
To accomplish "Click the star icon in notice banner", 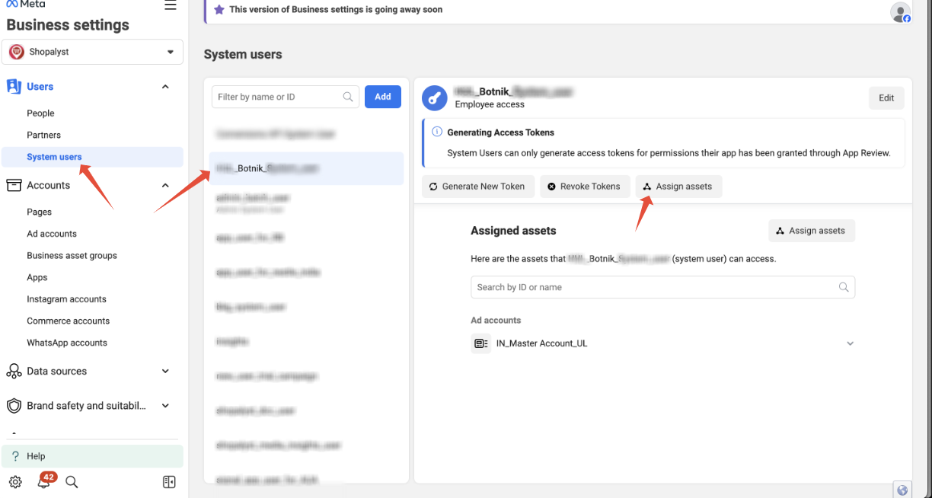I will pos(219,10).
